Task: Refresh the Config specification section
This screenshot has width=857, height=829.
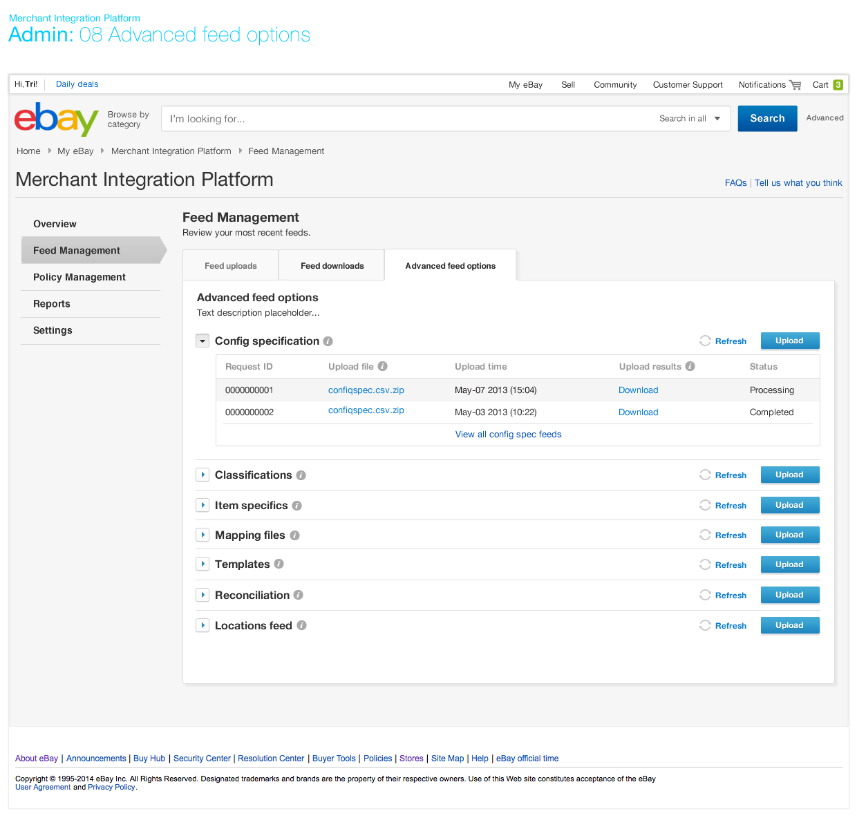Action: pos(724,341)
